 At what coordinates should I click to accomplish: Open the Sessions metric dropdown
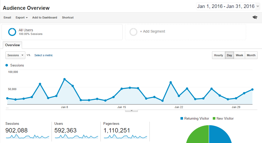[15, 55]
